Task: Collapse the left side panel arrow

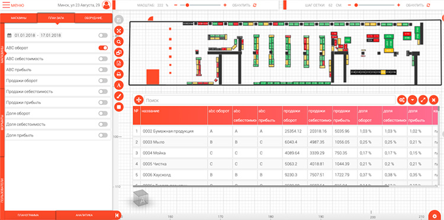Action: (x=117, y=215)
